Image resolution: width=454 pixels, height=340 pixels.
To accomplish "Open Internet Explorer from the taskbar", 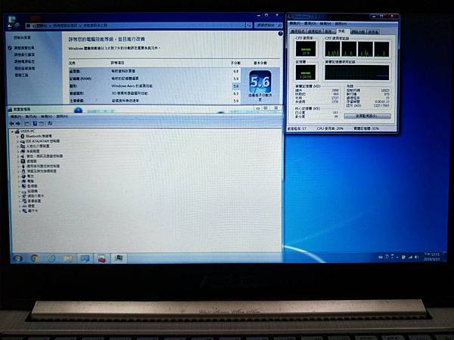I will (51, 258).
